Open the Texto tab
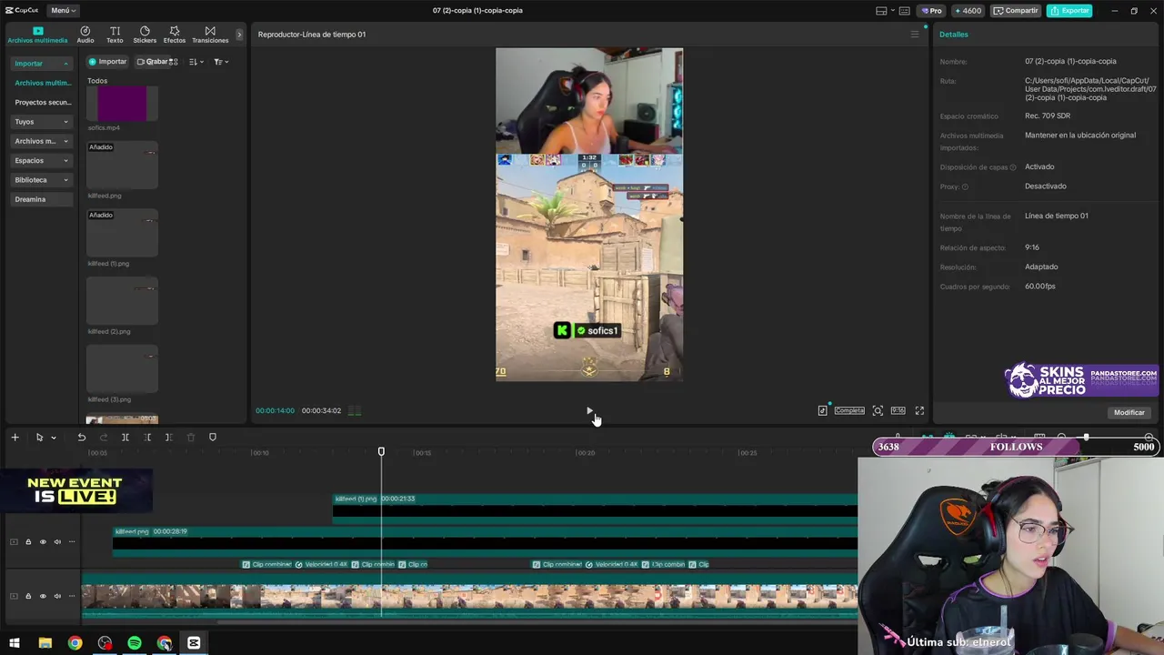Image resolution: width=1164 pixels, height=655 pixels. 115,35
